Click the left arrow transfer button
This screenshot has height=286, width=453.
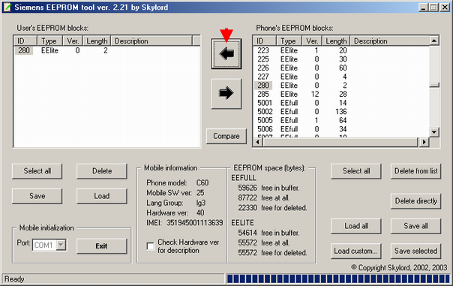(x=226, y=54)
